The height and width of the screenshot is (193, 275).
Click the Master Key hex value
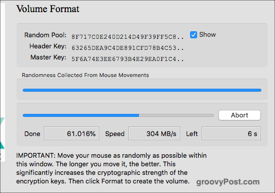pos(127,59)
